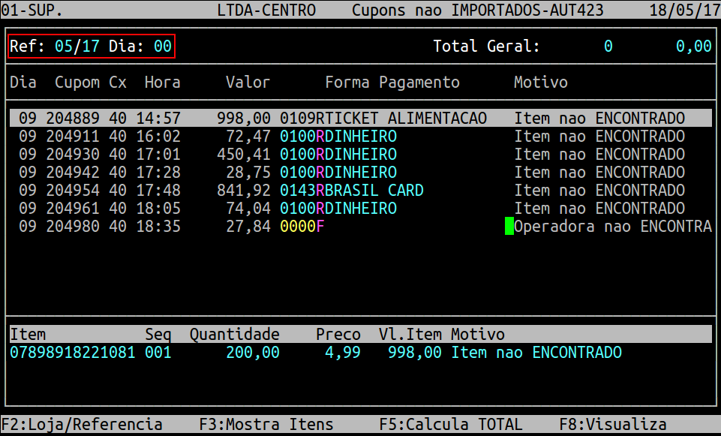Click the Quantidade value 200,00
Viewport: 721px width, 436px height.
pyautogui.click(x=252, y=352)
